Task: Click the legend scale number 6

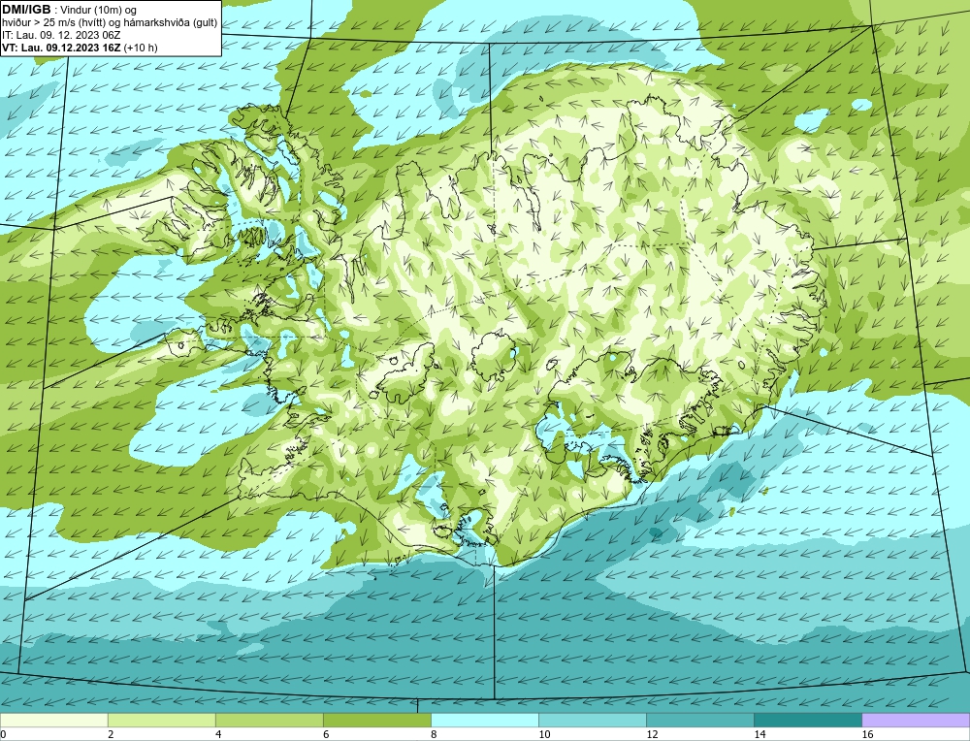Action: click(326, 734)
